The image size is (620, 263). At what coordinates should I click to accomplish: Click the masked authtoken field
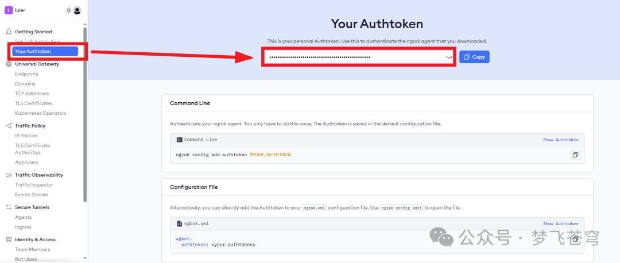tap(359, 57)
